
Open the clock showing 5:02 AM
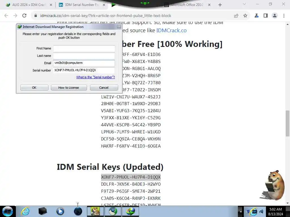coord(276,212)
